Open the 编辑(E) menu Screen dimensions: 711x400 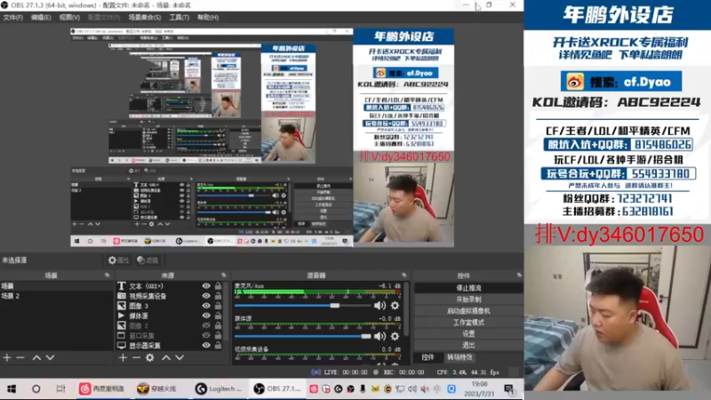[41, 17]
